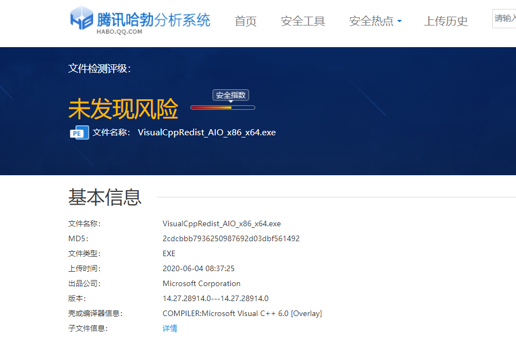This screenshot has width=516, height=351.
Task: Click the Microsoft Corporation company value
Action: [x=201, y=283]
